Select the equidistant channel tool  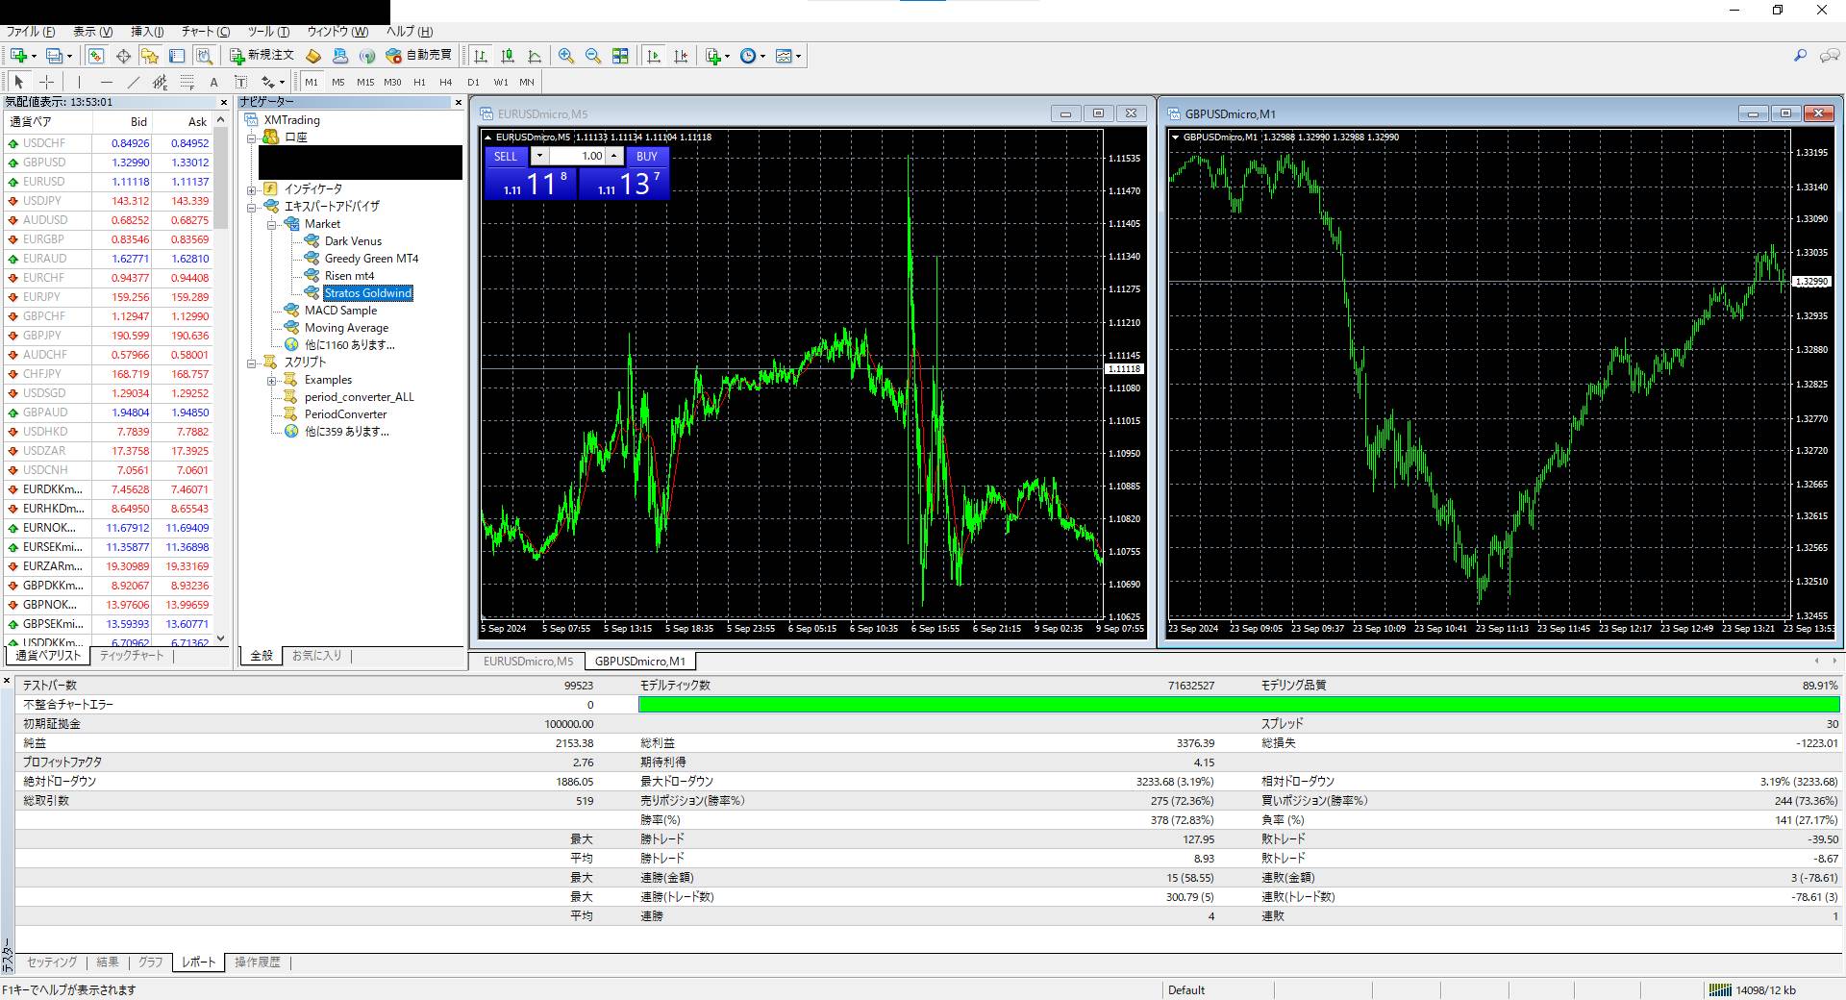[x=160, y=82]
